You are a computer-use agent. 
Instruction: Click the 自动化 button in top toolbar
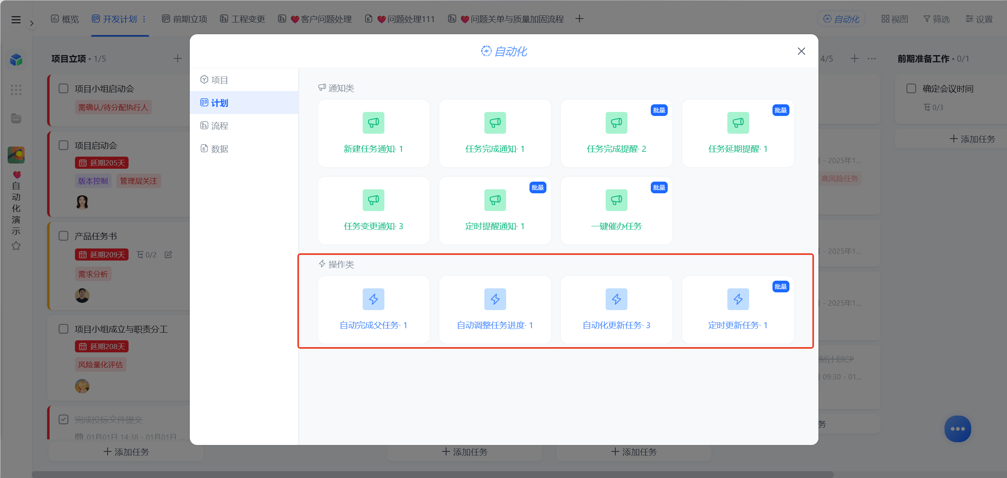coord(841,19)
